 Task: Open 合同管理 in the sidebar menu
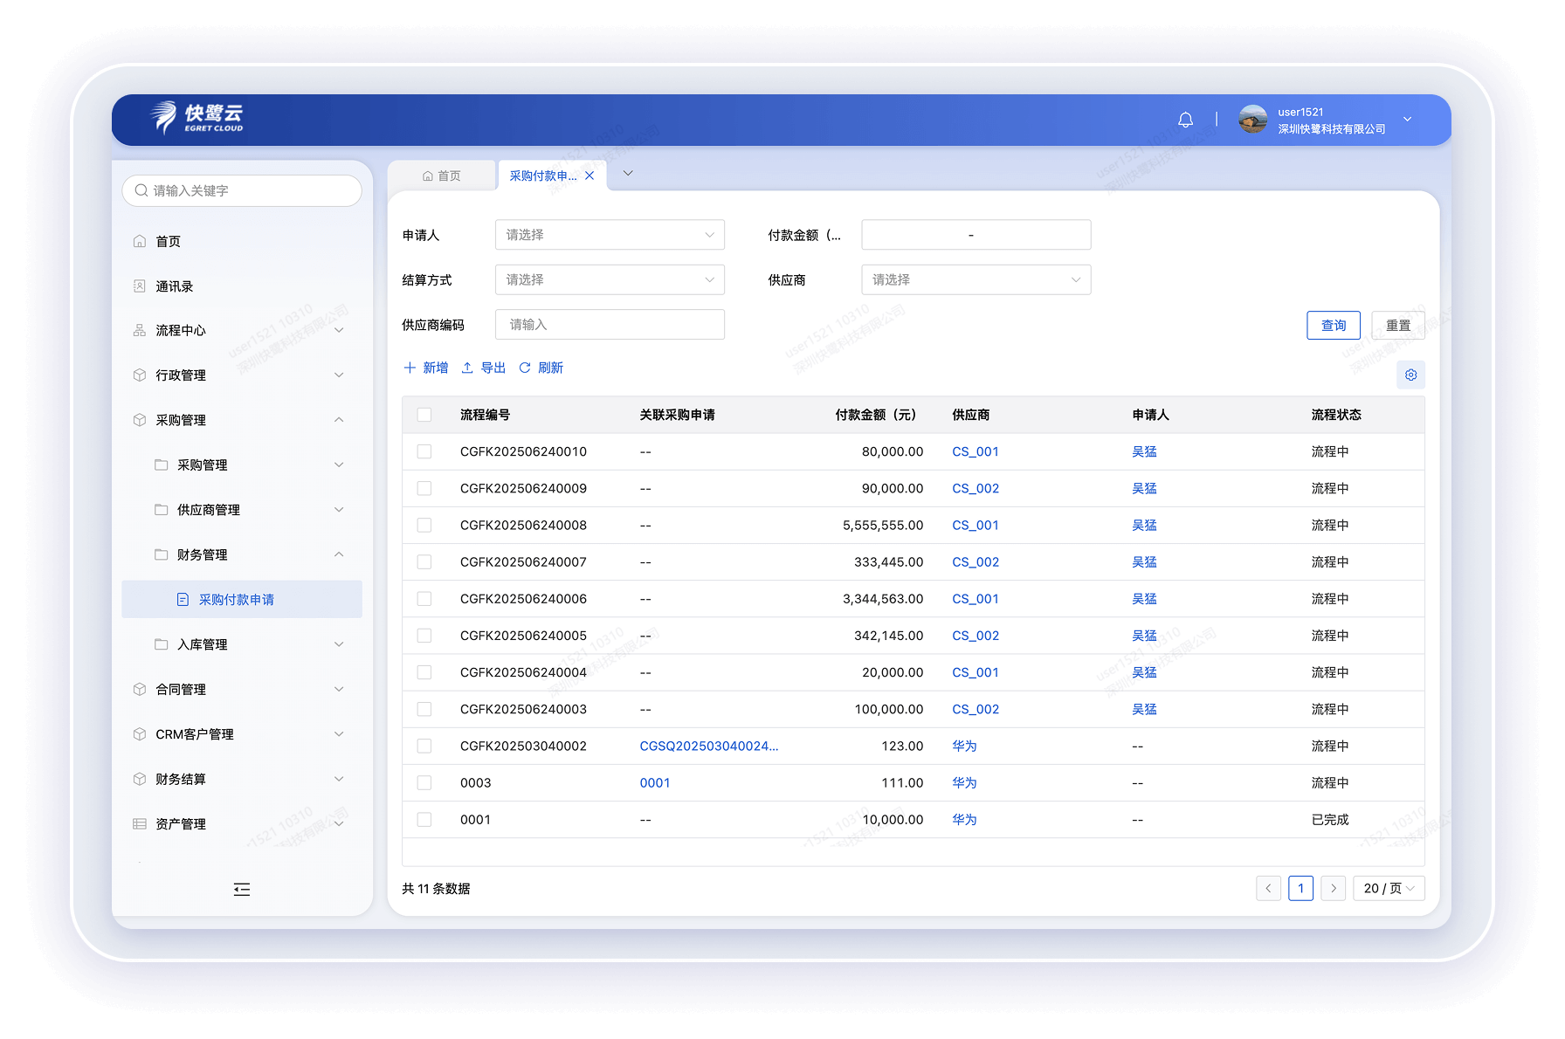[181, 689]
